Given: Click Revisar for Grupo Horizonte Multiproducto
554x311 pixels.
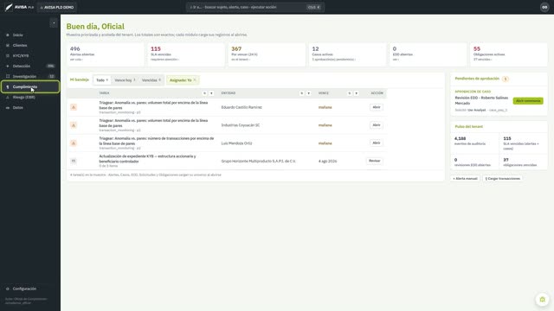Looking at the screenshot, I should pos(374,161).
